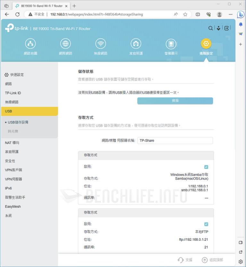Select the USB sidebar section
246x267 pixels.
(x=29, y=111)
